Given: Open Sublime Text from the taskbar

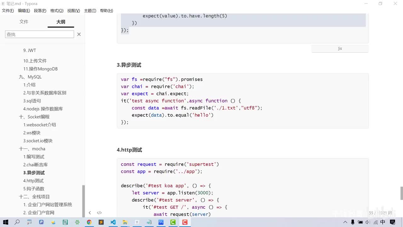Looking at the screenshot, I should pos(101,222).
